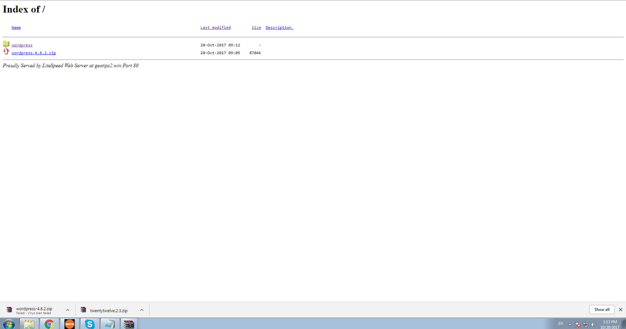Open WinRAR from the taskbar
626x329 pixels.
[128, 324]
